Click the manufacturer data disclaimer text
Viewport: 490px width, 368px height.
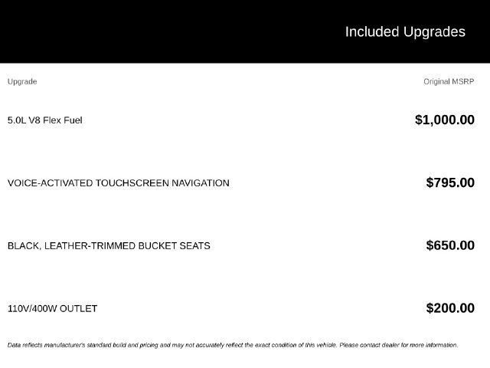[x=233, y=345]
